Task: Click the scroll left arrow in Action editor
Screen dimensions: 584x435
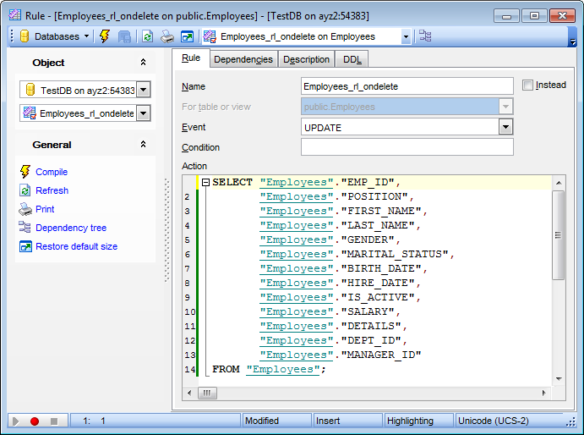Action: (x=189, y=393)
